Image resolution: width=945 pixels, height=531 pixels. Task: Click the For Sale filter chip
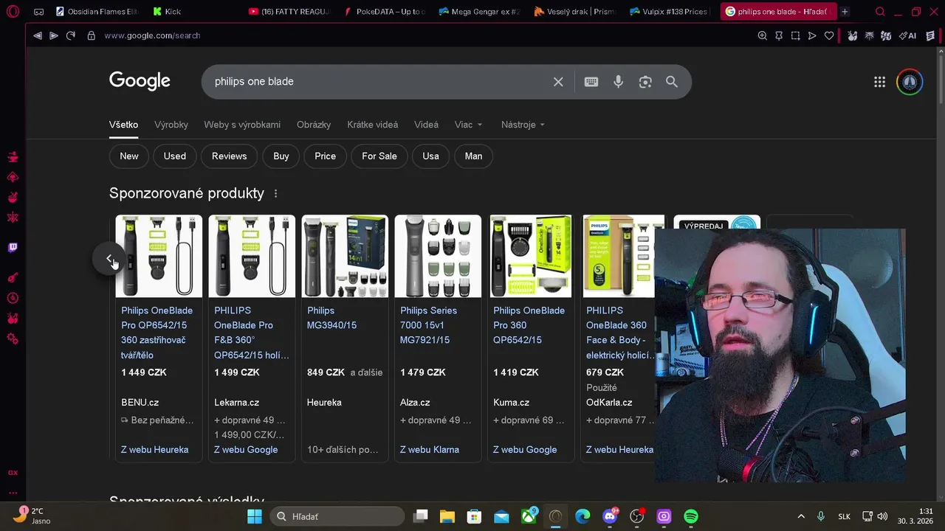click(x=379, y=156)
